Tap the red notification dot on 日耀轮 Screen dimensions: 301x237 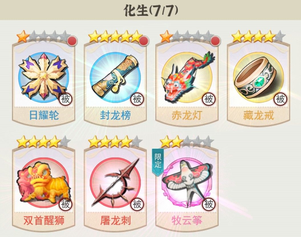click(x=72, y=41)
